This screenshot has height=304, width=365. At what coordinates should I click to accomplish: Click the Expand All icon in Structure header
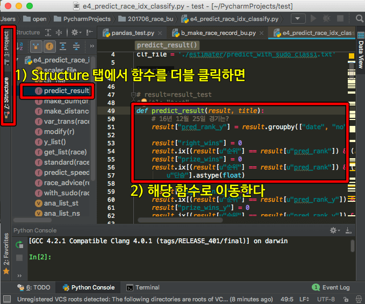[x=48, y=32]
